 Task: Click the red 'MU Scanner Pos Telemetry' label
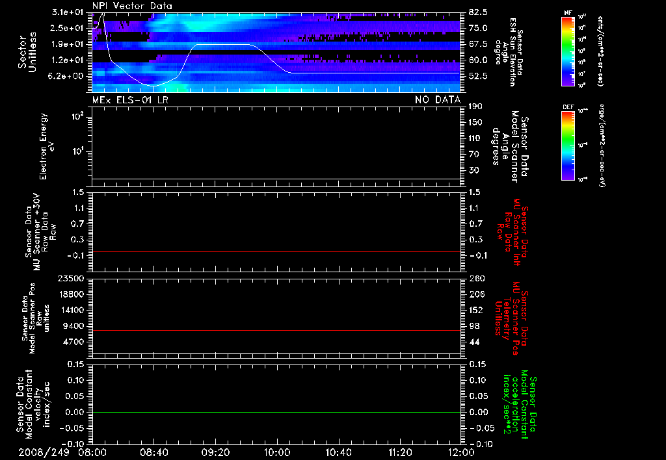point(512,318)
